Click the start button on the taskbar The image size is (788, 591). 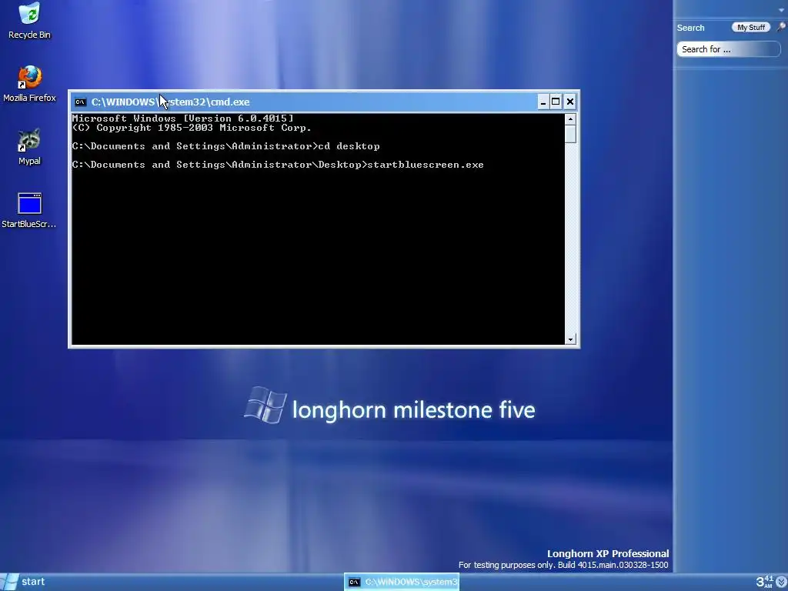23,582
